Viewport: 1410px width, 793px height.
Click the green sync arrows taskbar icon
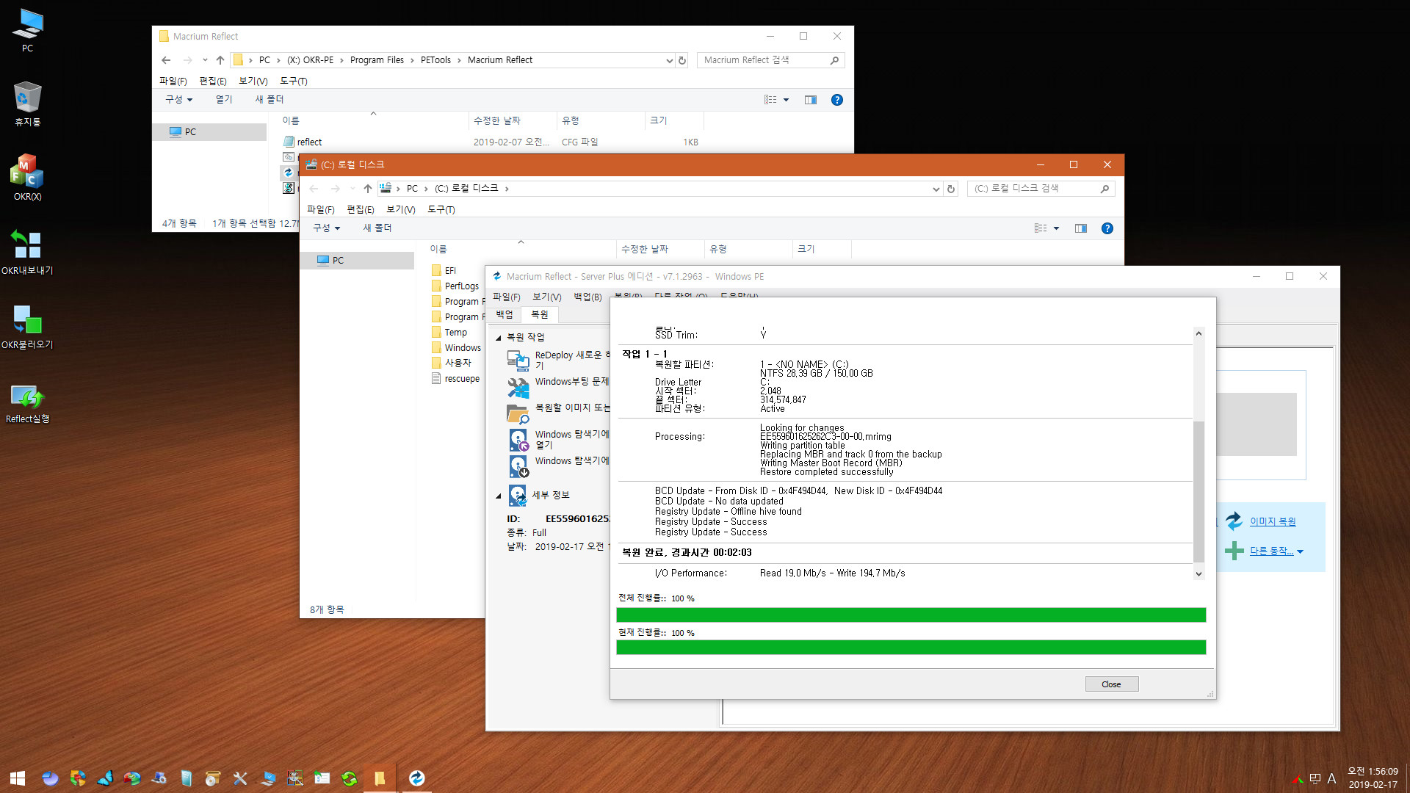click(350, 778)
